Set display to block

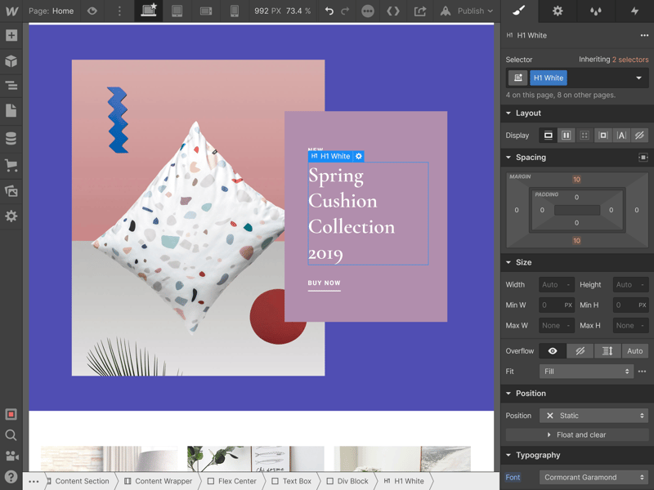click(548, 136)
